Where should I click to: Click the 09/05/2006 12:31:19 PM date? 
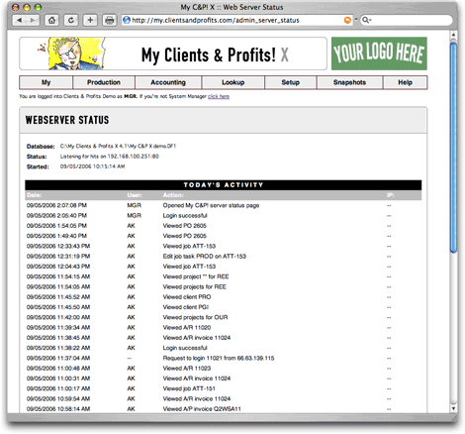[x=58, y=257]
